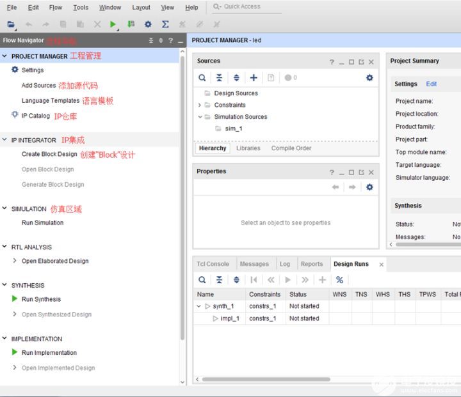Screen dimensions: 461x397
Task: Switch to the Tcl Console tab
Action: click(213, 264)
